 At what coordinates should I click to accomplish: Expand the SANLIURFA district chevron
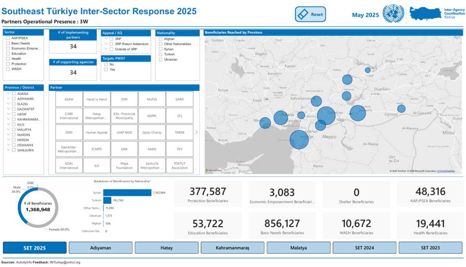8,150
